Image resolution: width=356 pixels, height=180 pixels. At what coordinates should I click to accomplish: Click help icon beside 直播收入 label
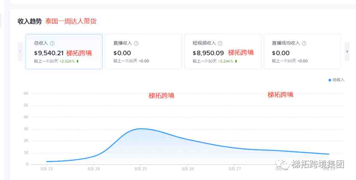click(x=136, y=43)
